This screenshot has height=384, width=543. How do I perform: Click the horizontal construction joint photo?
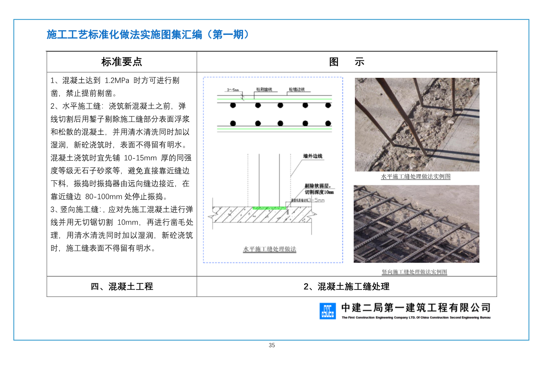pos(417,124)
